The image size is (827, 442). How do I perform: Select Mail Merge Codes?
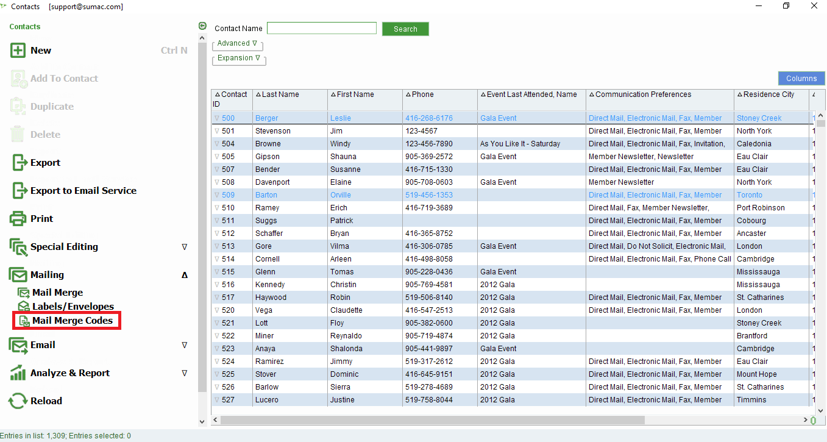(x=73, y=320)
